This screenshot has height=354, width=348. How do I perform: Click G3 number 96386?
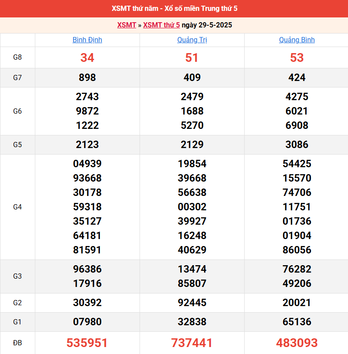click(87, 270)
